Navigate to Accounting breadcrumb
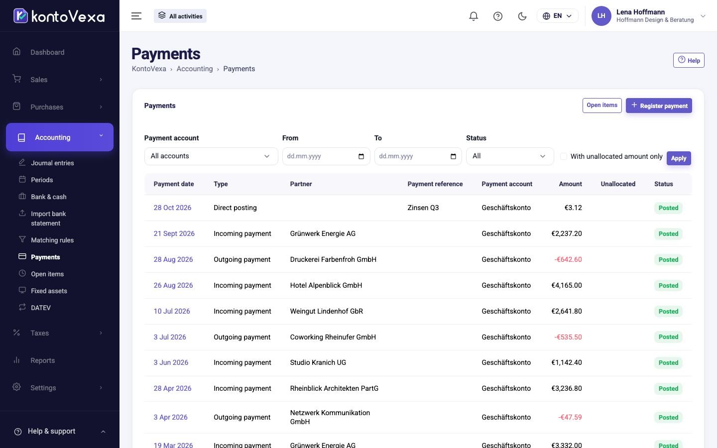Viewport: 717px width, 448px height. [x=195, y=69]
